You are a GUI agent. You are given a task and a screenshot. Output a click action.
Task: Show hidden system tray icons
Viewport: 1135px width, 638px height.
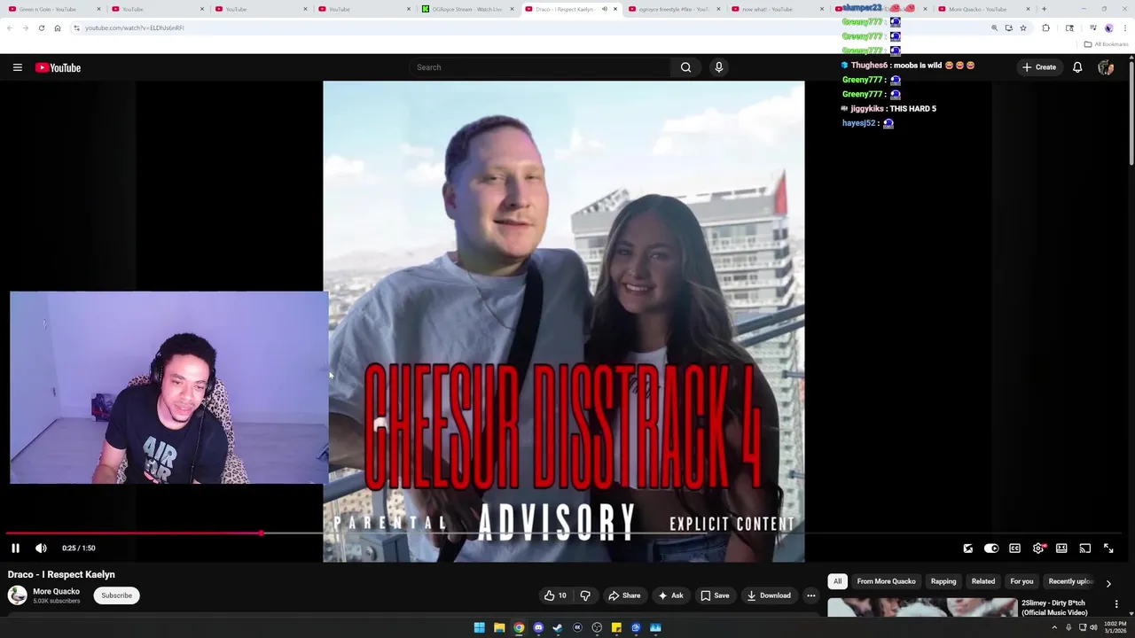[1054, 627]
